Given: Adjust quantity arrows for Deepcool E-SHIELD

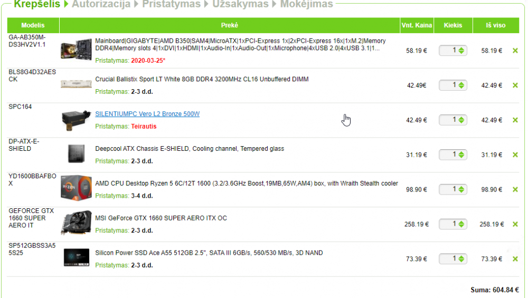Looking at the screenshot, I should pyautogui.click(x=461, y=155).
